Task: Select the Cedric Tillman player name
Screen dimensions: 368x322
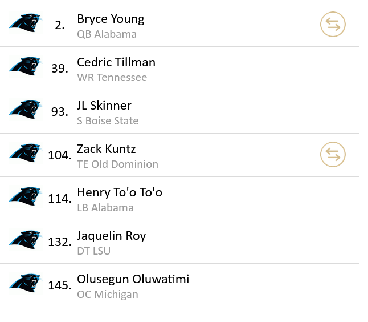Action: click(116, 62)
